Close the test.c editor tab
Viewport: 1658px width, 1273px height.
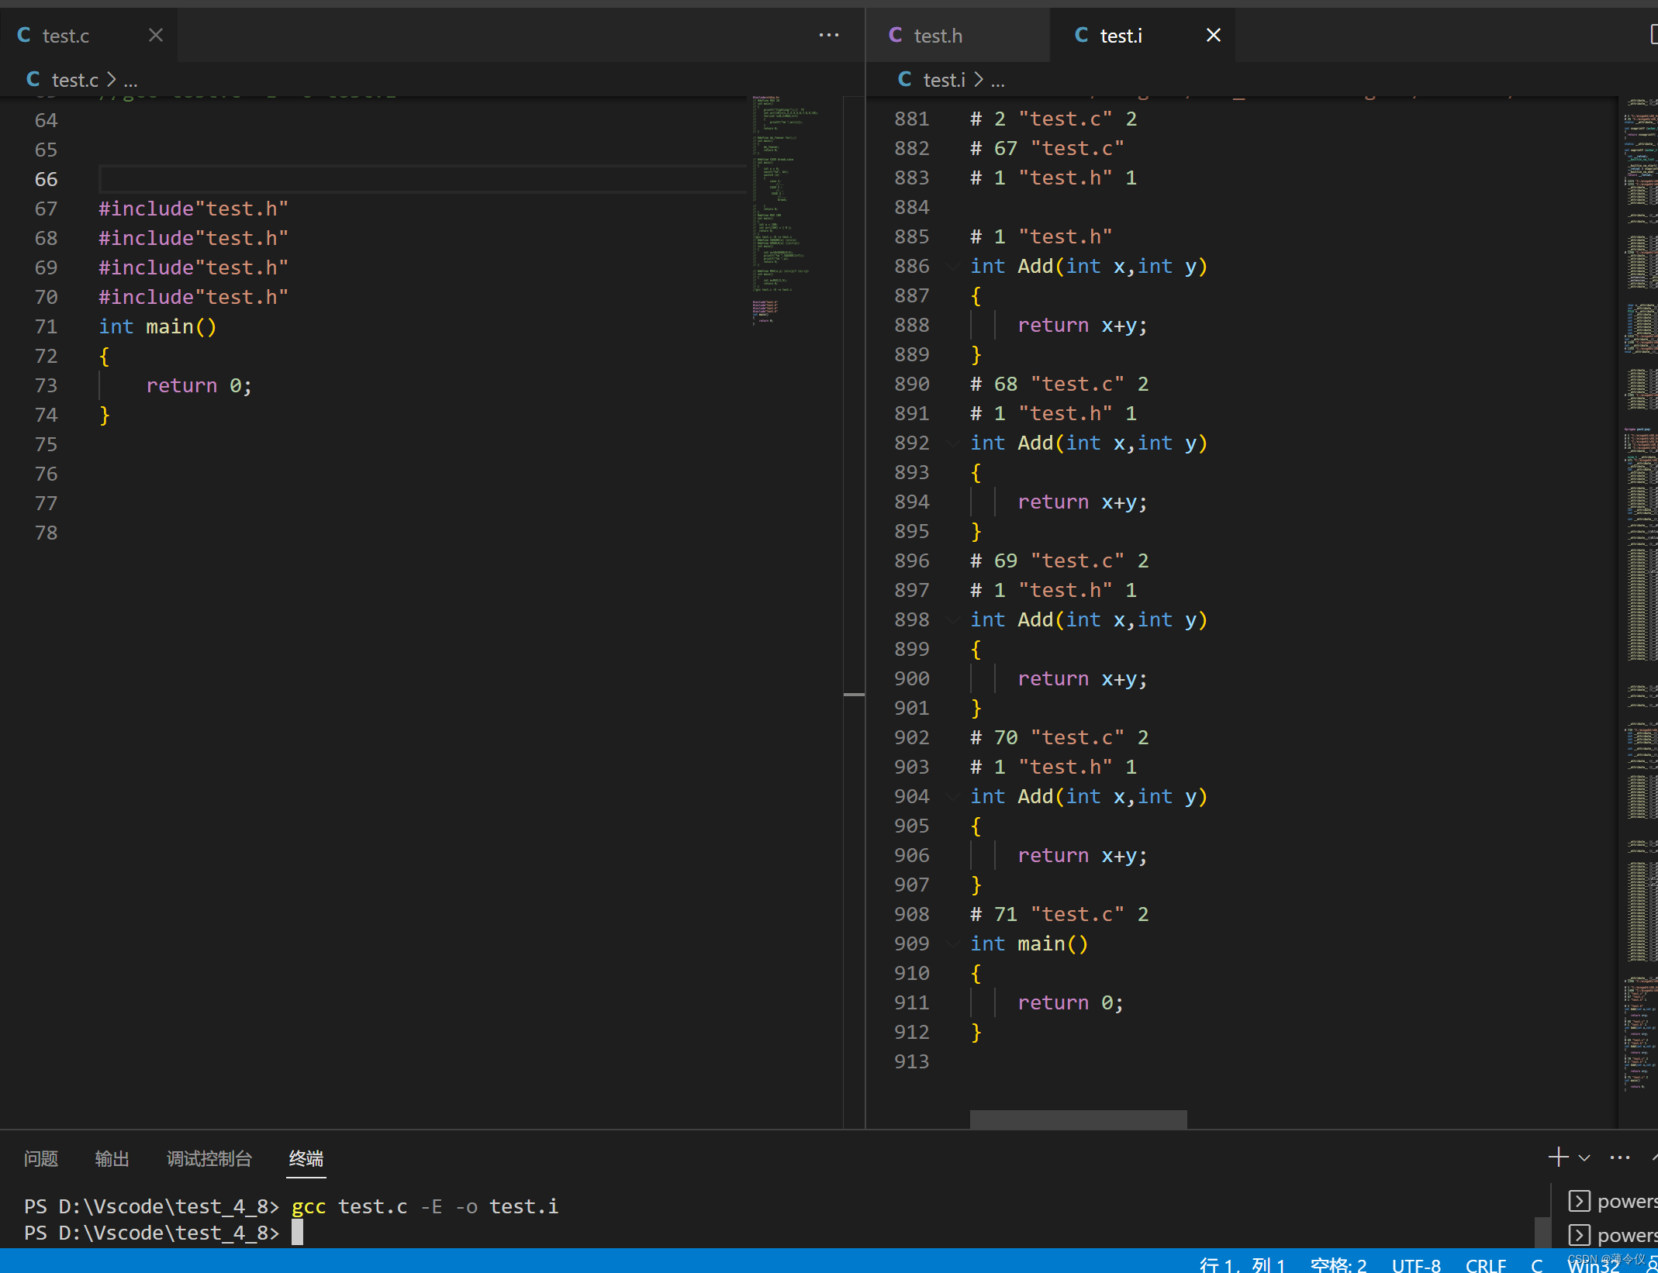click(x=156, y=35)
